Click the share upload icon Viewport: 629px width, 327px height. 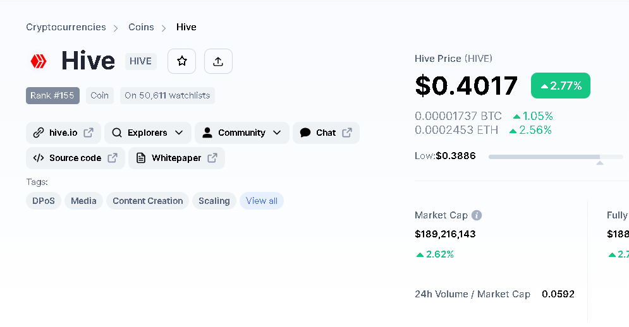[218, 61]
